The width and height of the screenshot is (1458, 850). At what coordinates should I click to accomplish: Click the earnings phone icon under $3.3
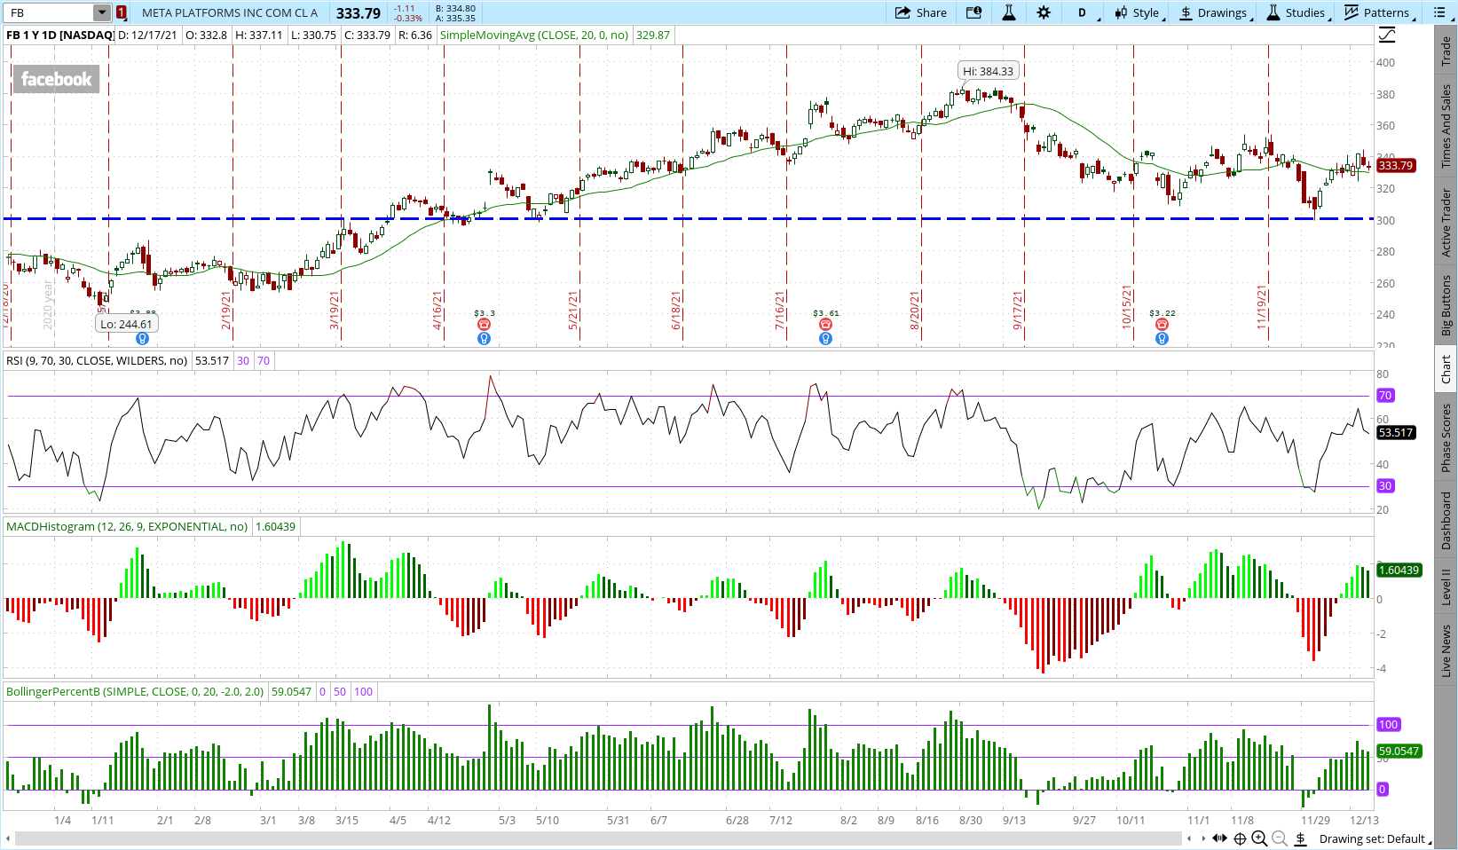point(484,325)
